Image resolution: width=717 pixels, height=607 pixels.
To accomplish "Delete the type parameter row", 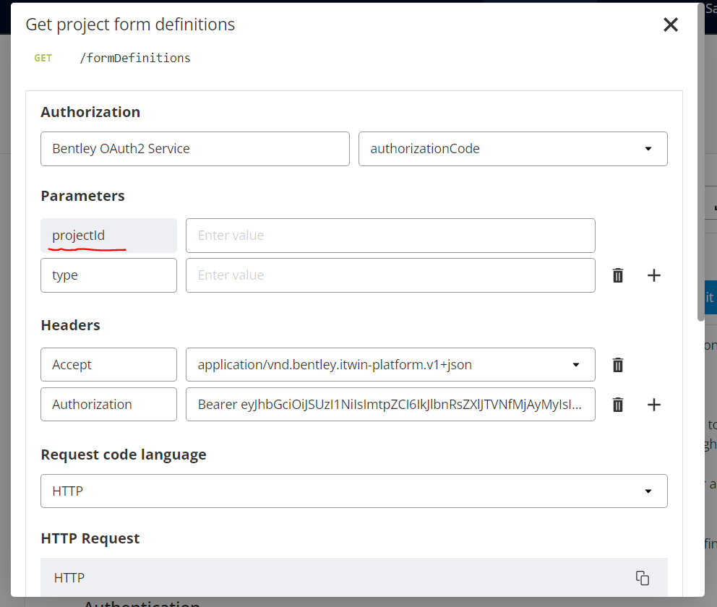I will [x=618, y=275].
